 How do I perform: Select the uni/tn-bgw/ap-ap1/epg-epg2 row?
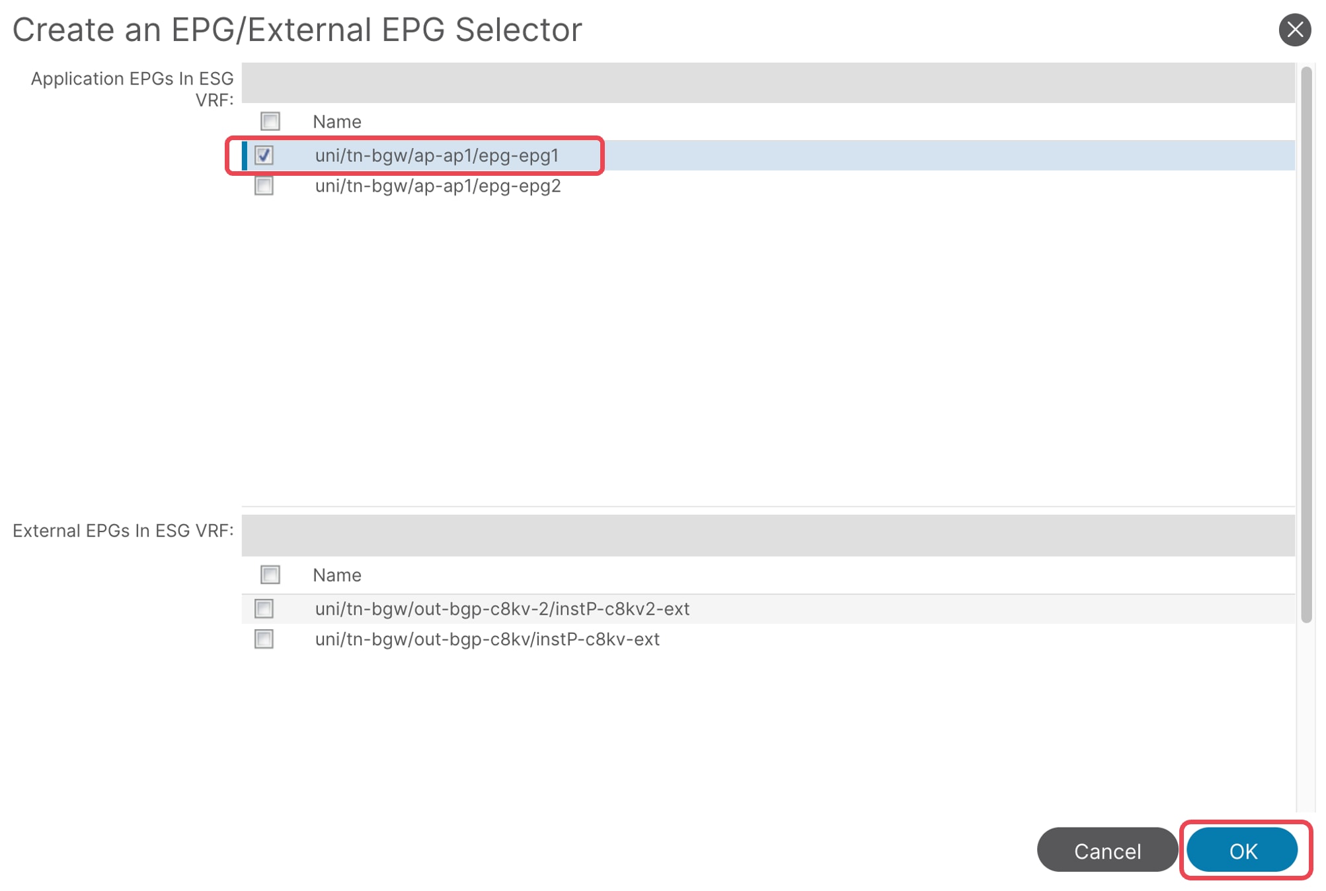coord(768,186)
